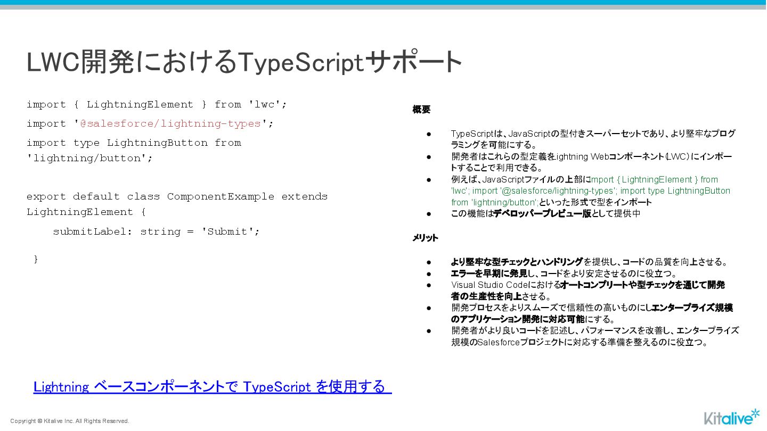Click the bold text エラーを早期に発見
This screenshot has height=431, width=767.
tap(488, 273)
